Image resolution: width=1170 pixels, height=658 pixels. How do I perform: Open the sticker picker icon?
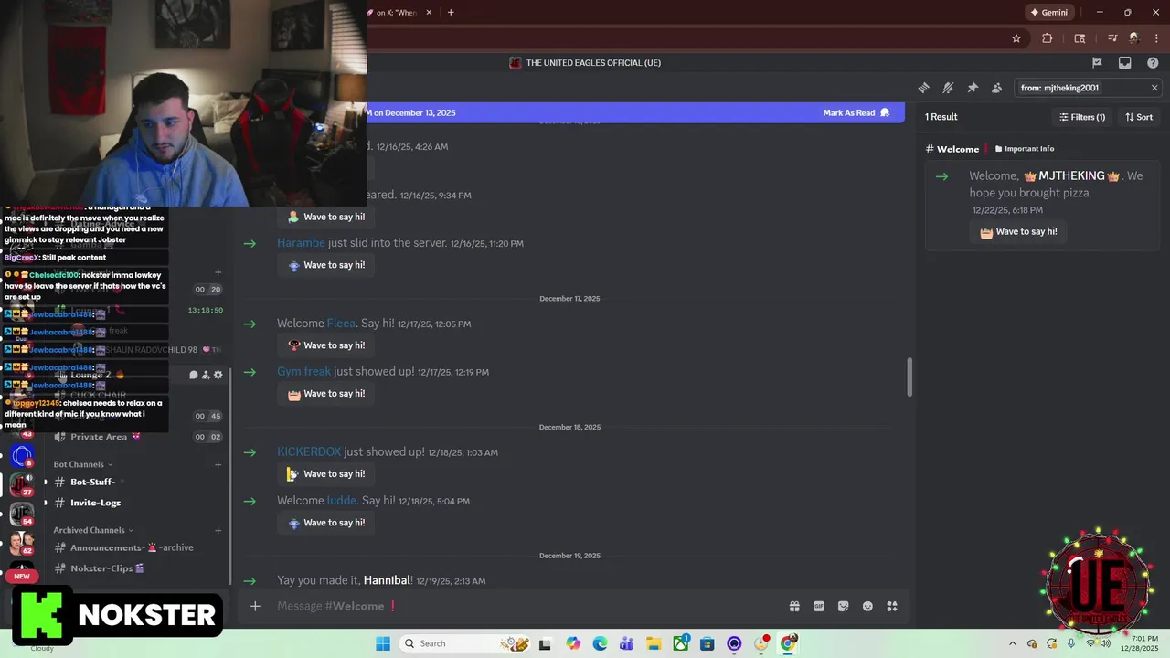pos(843,606)
